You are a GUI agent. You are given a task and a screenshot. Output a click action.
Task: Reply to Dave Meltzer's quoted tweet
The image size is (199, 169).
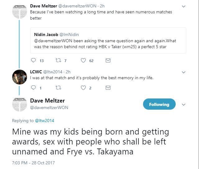[34, 61]
